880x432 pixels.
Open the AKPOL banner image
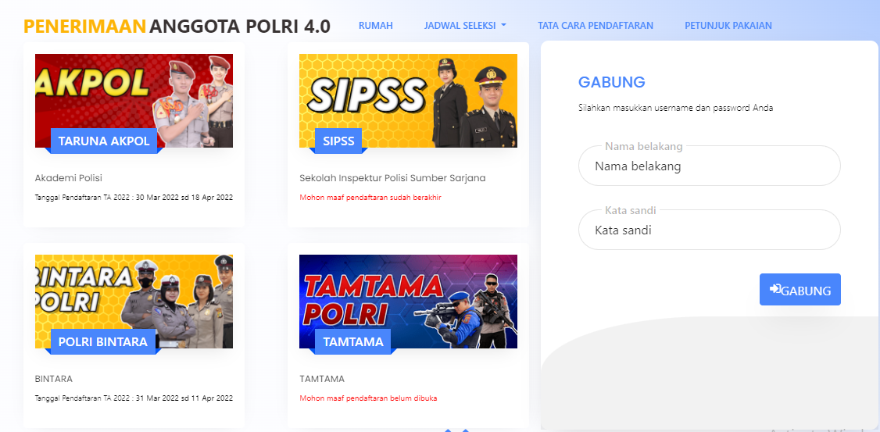pos(134,101)
